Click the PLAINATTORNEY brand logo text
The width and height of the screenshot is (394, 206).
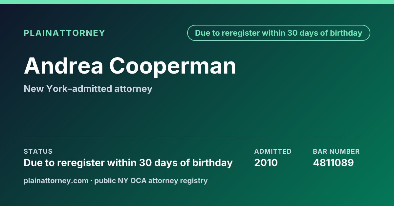point(64,33)
